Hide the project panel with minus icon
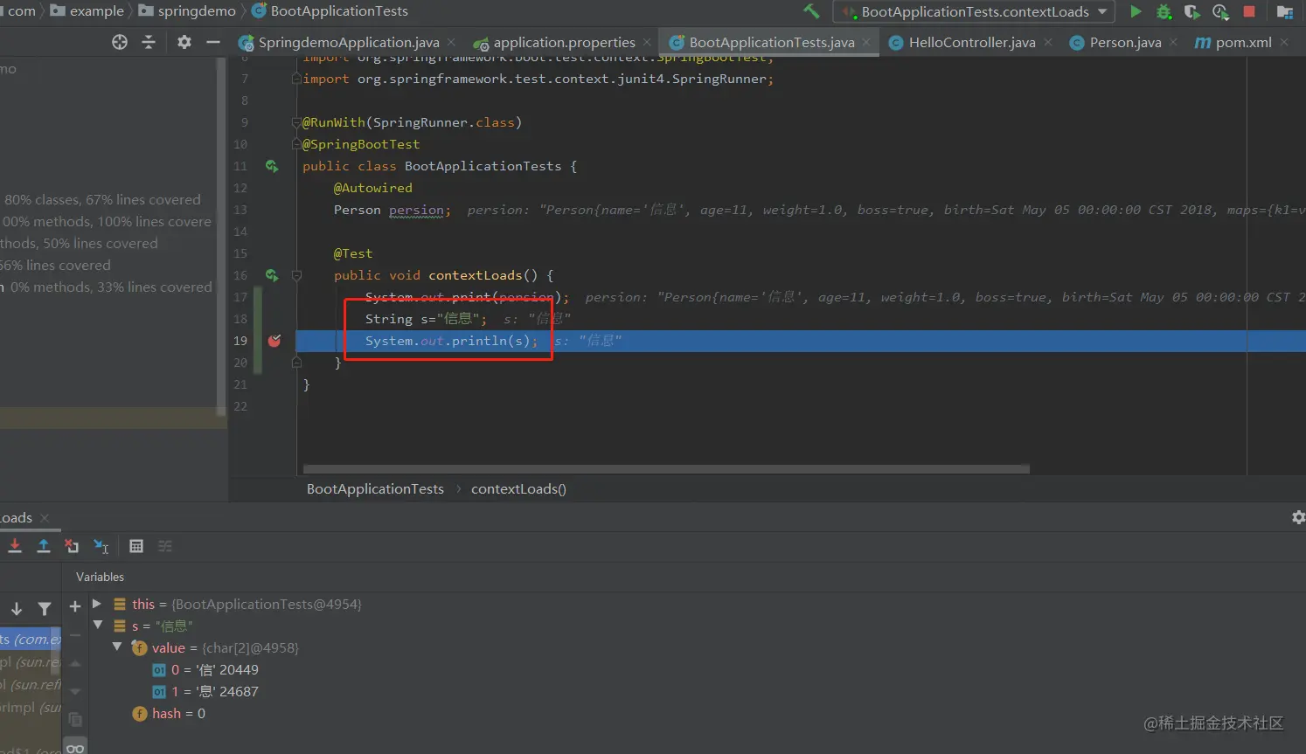1306x754 pixels. tap(212, 42)
